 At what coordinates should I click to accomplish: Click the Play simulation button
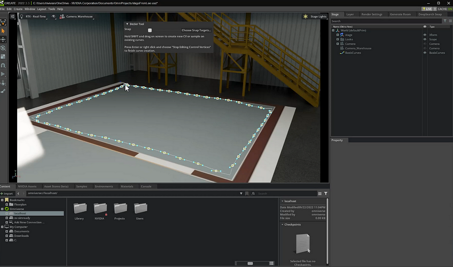(x=3, y=74)
